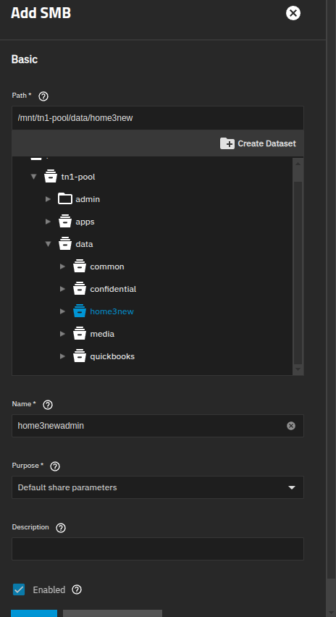336x617 pixels.
Task: Collapse the data dataset node
Action: pyautogui.click(x=49, y=244)
